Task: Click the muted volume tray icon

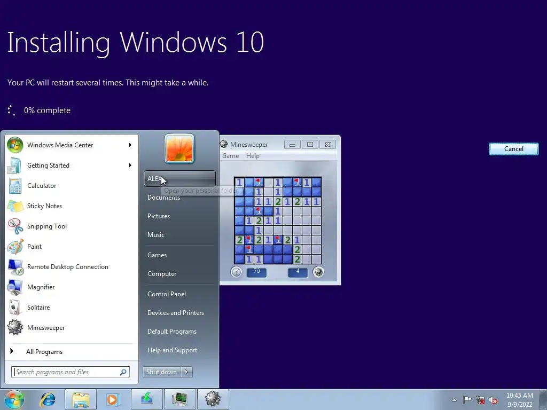Action: pos(493,400)
